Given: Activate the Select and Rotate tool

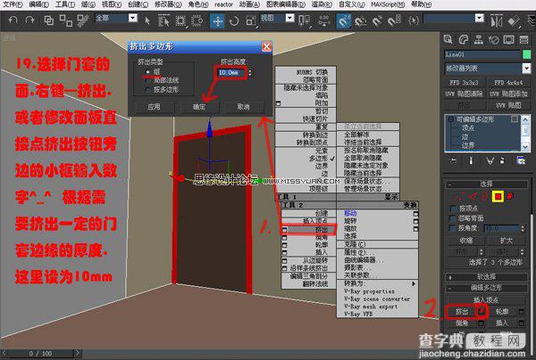Looking at the screenshot, I should pyautogui.click(x=234, y=21).
